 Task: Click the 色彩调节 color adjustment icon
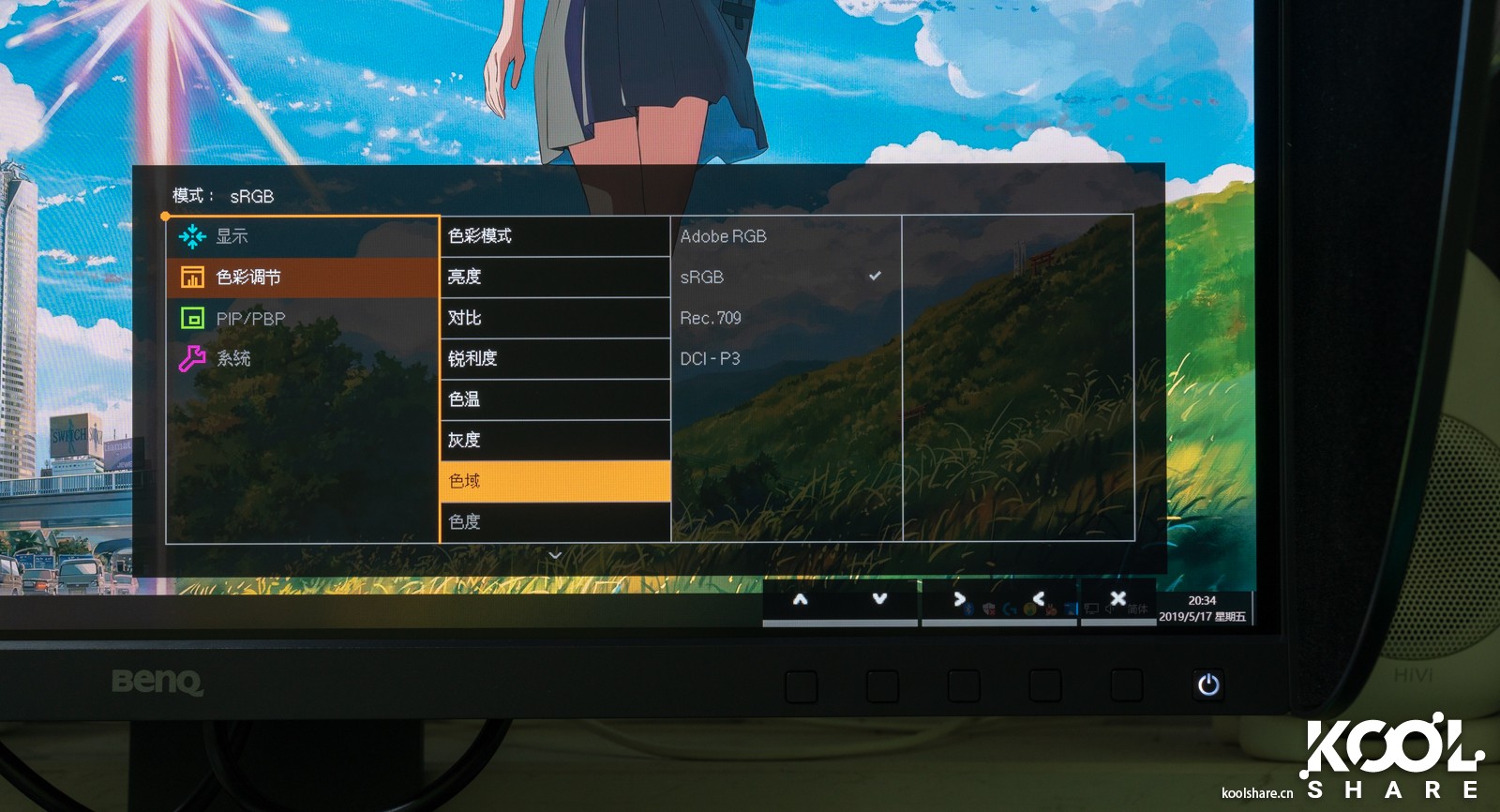[x=192, y=277]
